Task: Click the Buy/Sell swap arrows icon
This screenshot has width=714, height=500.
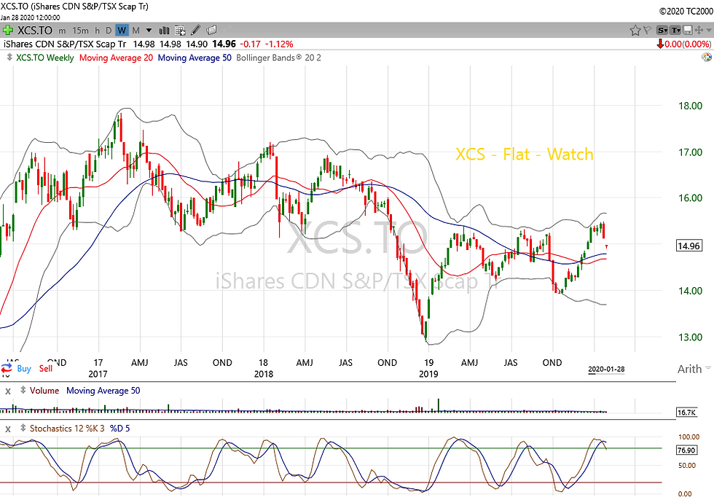Action: (x=7, y=368)
